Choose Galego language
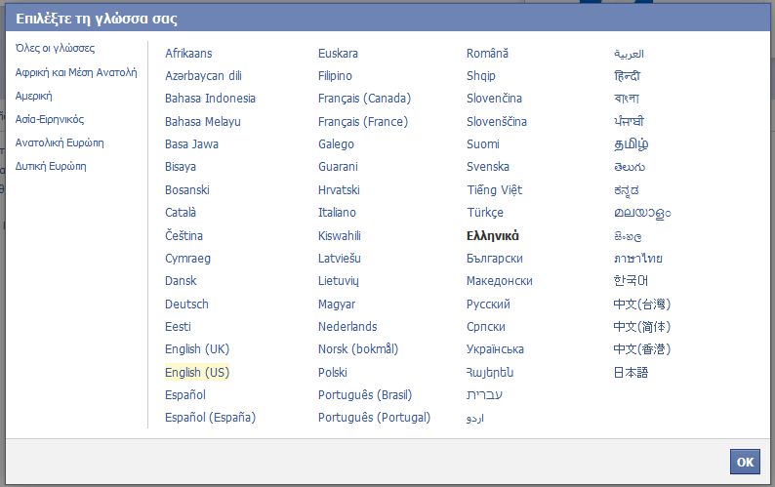 click(x=336, y=144)
